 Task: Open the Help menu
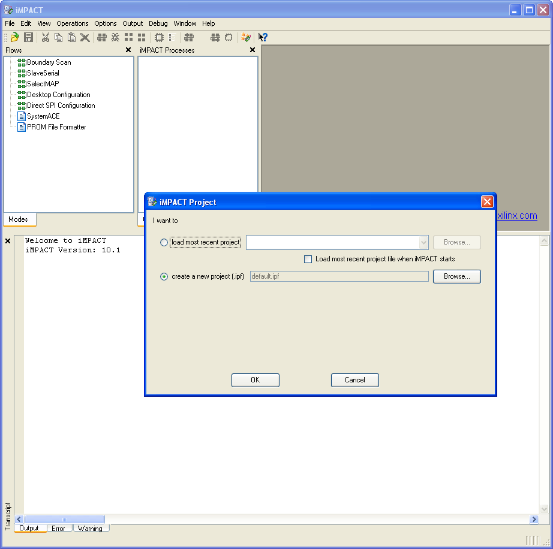tap(209, 23)
